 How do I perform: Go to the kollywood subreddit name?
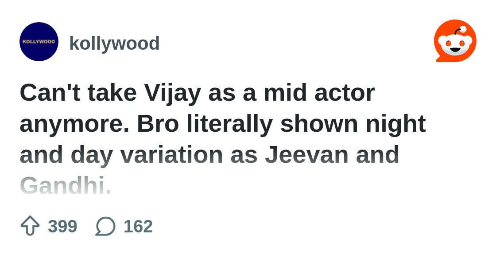coord(114,43)
